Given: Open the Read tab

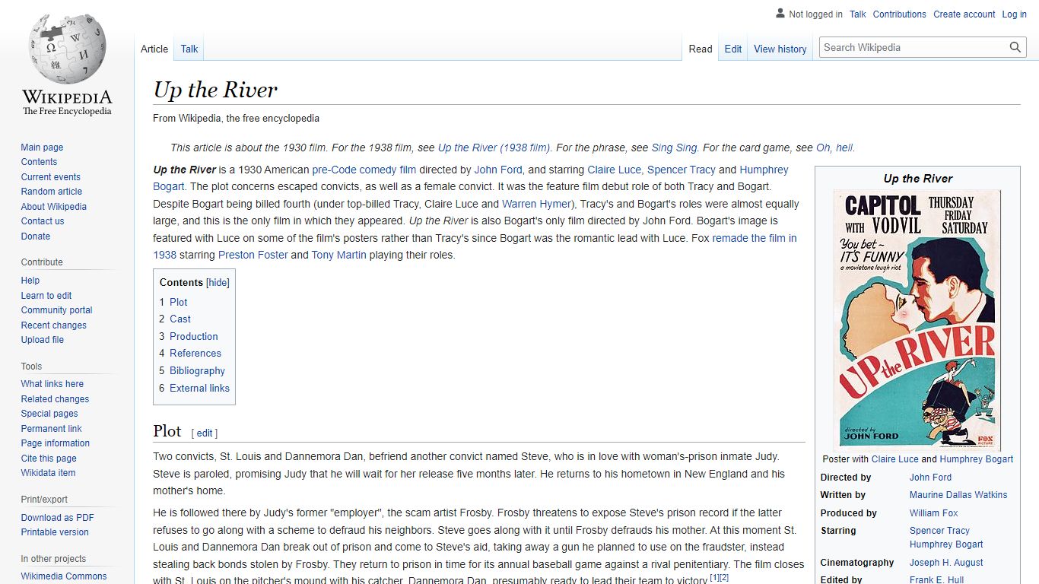Looking at the screenshot, I should coord(701,49).
